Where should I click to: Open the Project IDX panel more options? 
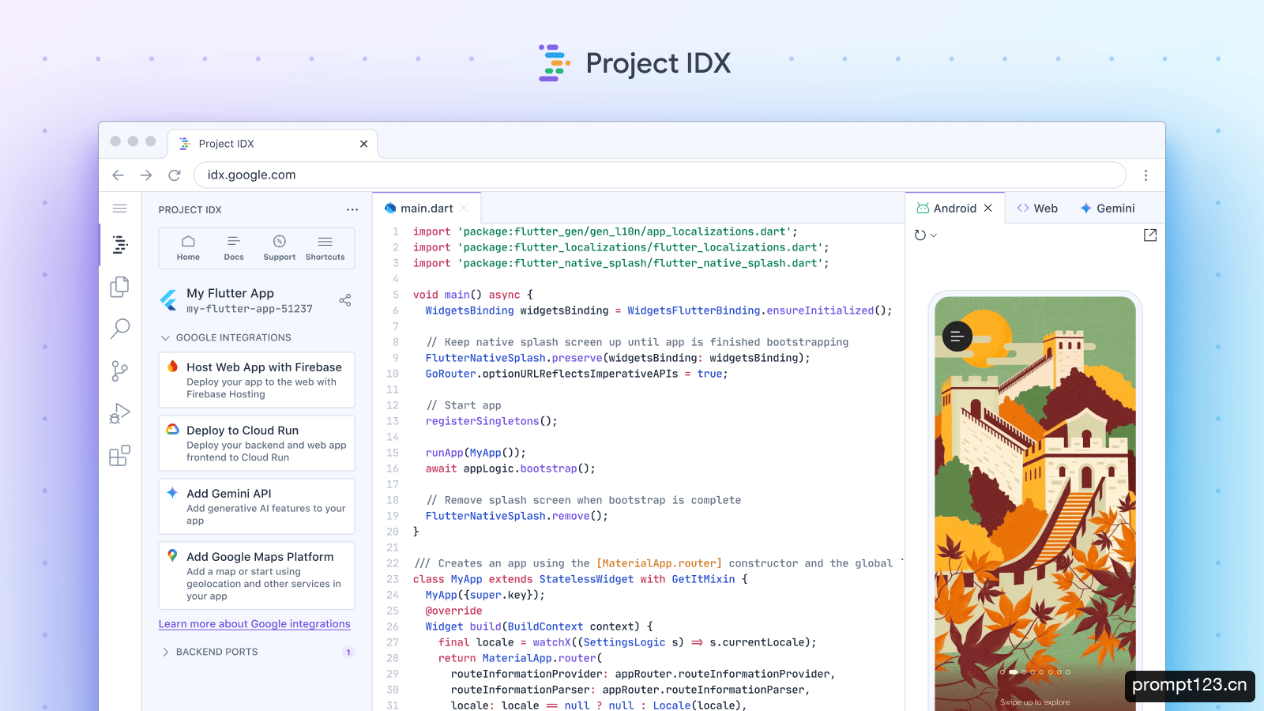[352, 209]
